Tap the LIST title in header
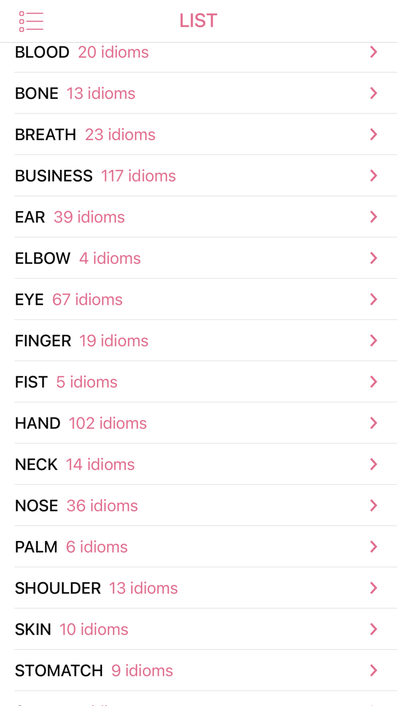Screen dimensions: 397x706 tap(198, 20)
